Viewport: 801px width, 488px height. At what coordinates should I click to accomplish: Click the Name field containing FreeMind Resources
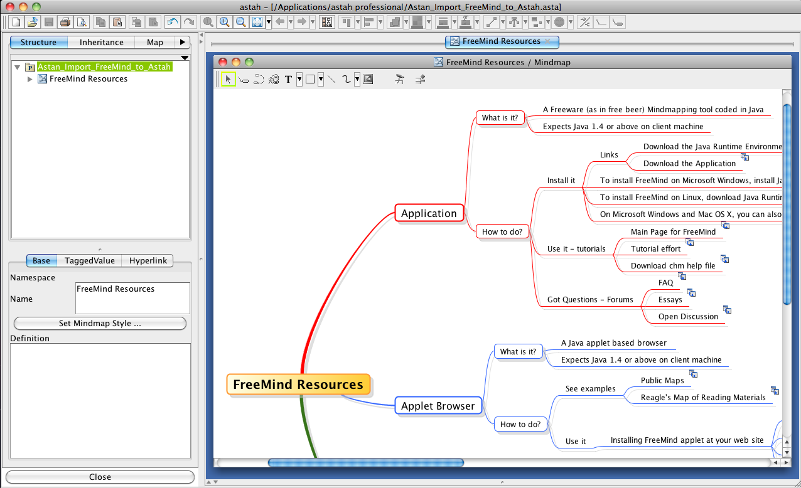pyautogui.click(x=132, y=297)
